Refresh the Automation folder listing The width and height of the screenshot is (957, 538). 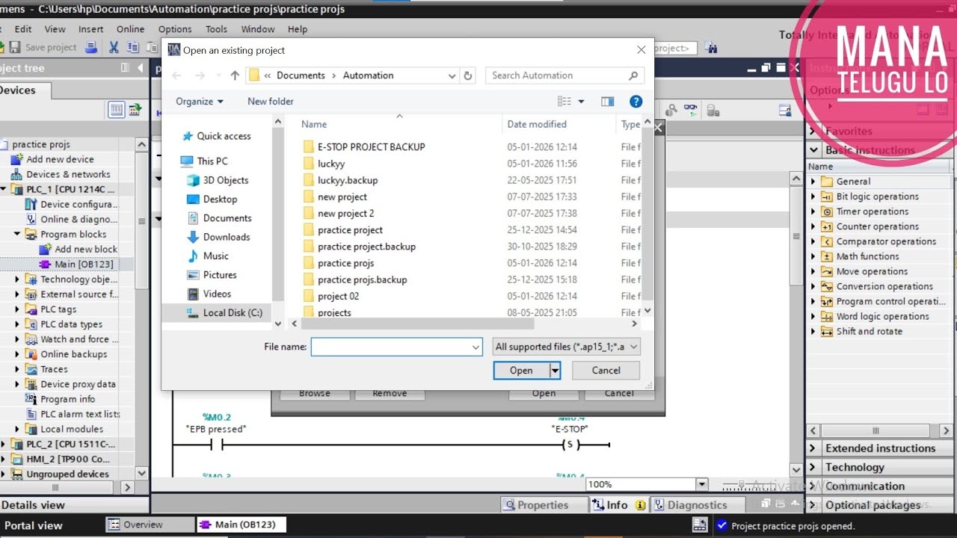(x=468, y=75)
